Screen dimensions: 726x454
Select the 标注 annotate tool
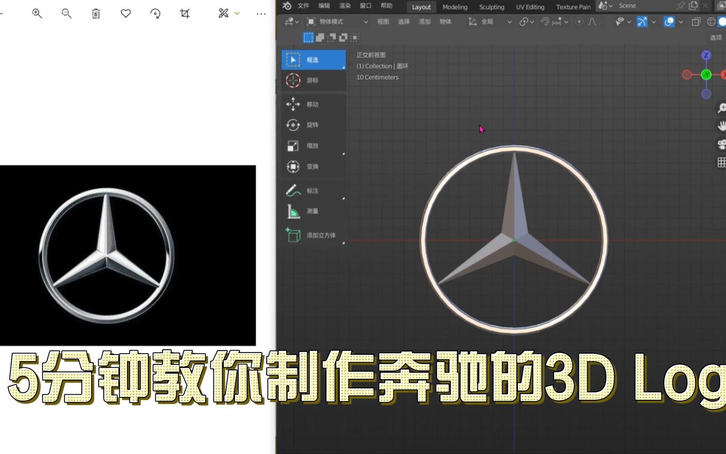click(x=313, y=190)
